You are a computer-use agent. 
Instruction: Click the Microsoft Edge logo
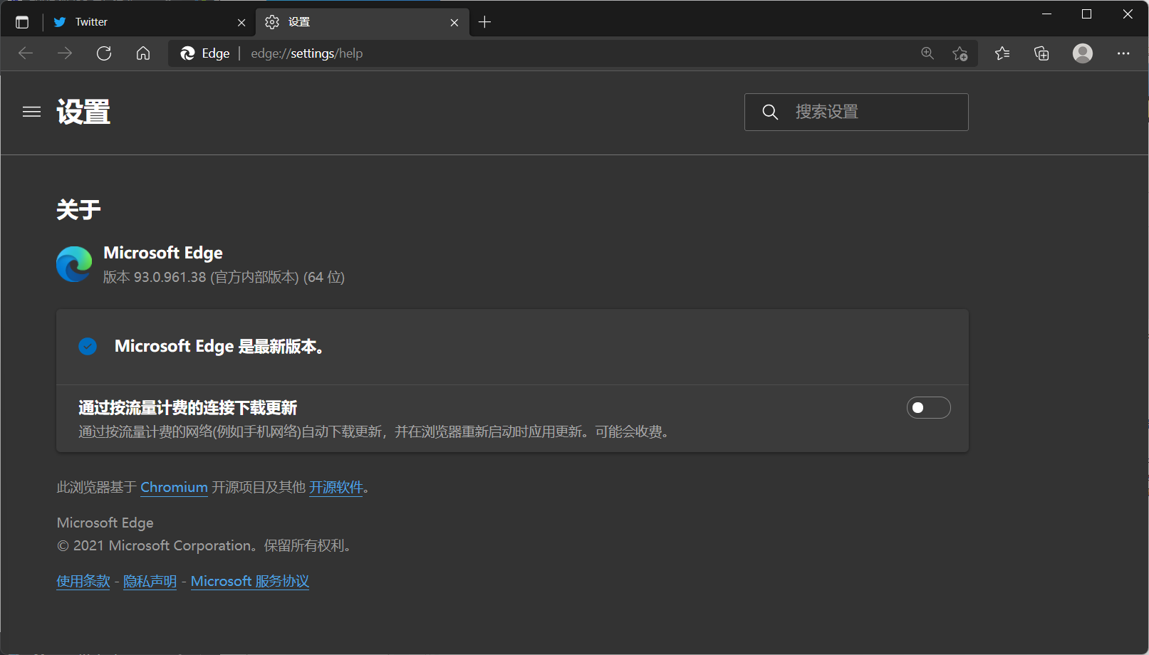click(74, 264)
